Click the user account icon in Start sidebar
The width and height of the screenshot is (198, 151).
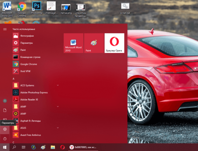point(5,101)
